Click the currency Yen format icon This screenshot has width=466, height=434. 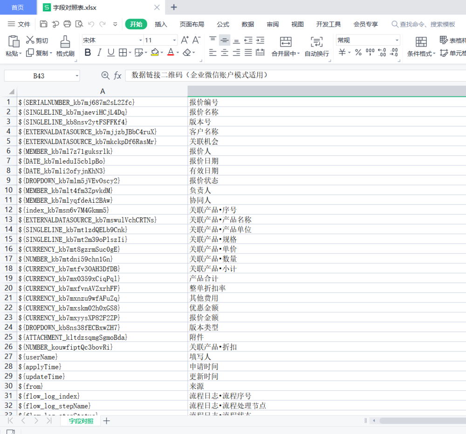point(342,53)
